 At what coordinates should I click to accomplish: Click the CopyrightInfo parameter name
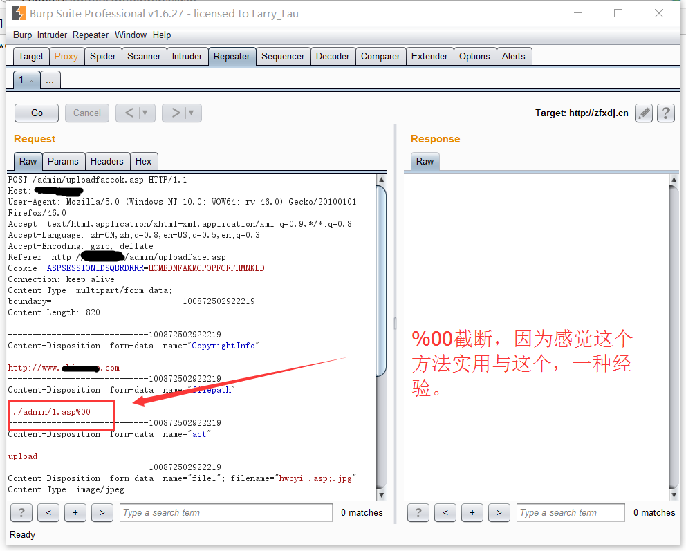pyautogui.click(x=223, y=346)
